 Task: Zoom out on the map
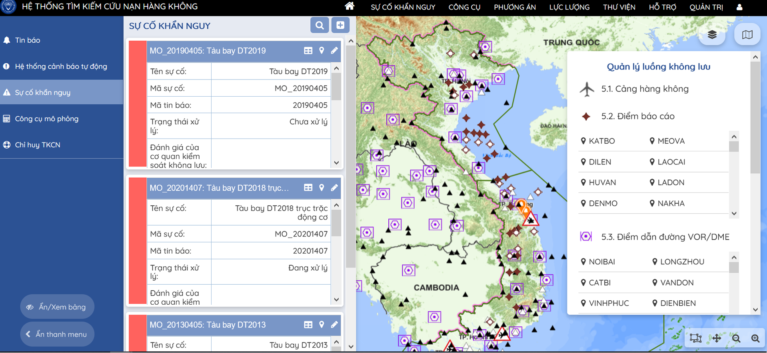[x=736, y=338]
